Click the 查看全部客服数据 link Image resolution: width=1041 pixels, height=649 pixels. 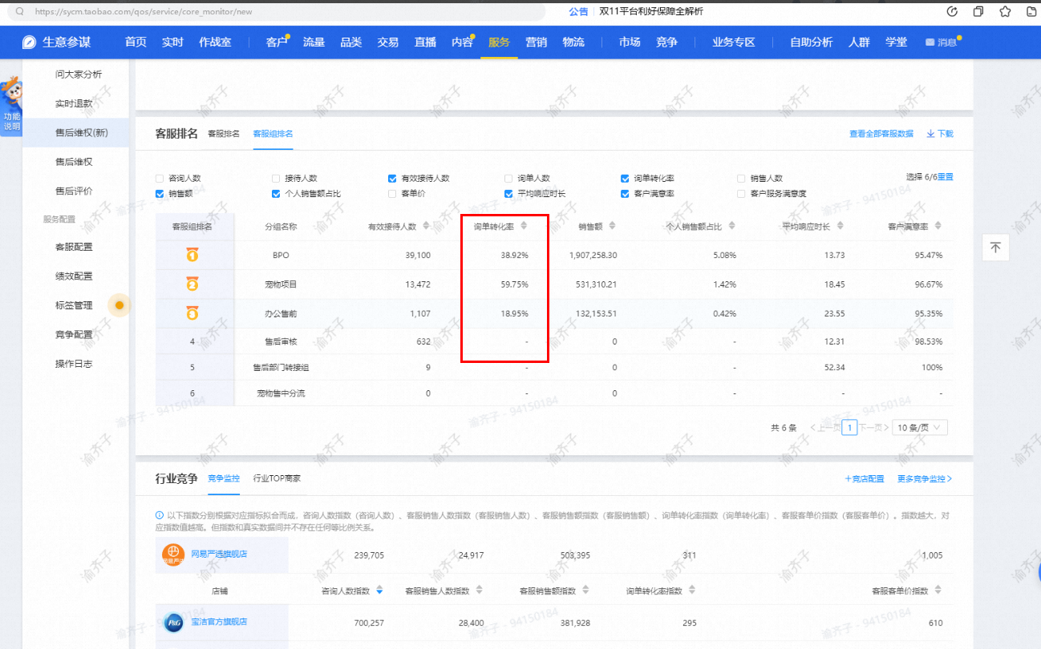click(x=881, y=134)
